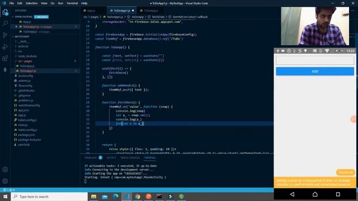The height and width of the screenshot is (201, 358).
Task: Open the orange Postman taskbar icon
Action: 148,197
